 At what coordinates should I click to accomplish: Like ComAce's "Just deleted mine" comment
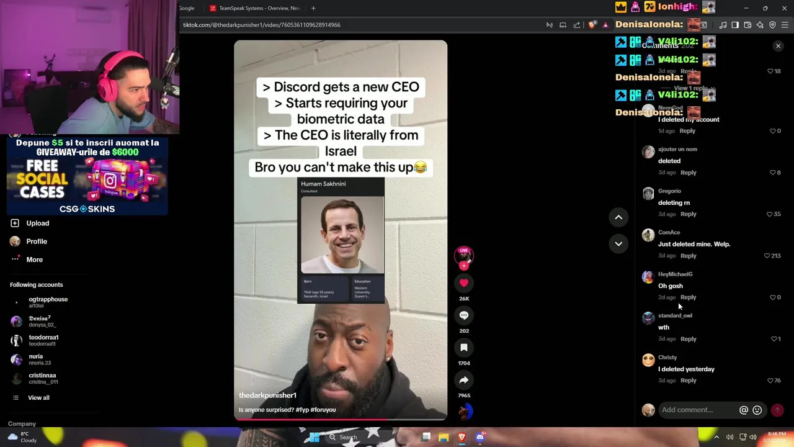[x=767, y=256]
